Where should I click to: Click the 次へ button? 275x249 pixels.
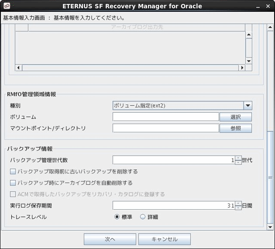[110, 239]
